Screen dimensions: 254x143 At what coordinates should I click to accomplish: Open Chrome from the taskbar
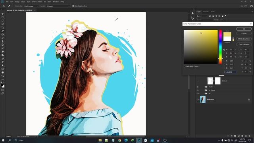click(119, 140)
